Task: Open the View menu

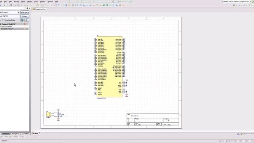Action: coord(11,2)
